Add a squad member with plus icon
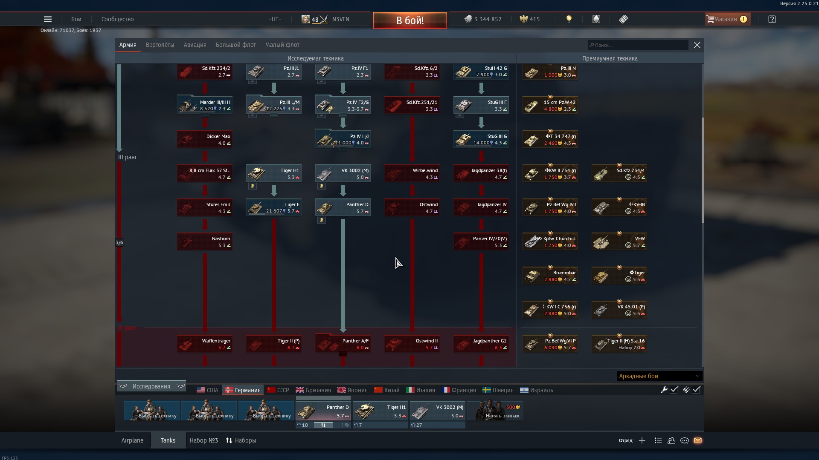Viewport: 819px width, 460px height. (x=642, y=440)
